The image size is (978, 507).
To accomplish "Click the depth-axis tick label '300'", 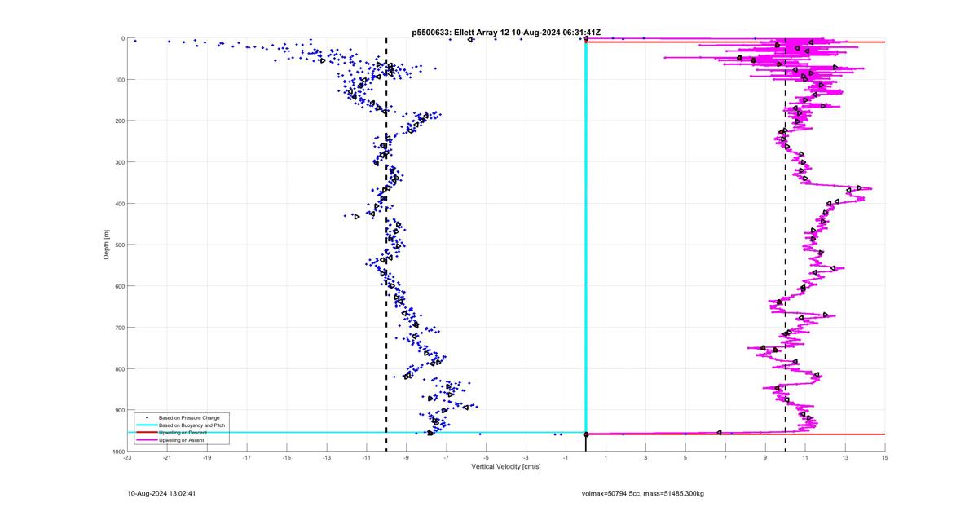I will (119, 162).
